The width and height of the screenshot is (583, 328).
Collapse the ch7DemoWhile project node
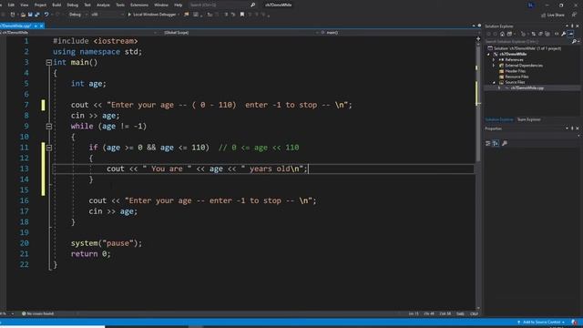point(489,55)
